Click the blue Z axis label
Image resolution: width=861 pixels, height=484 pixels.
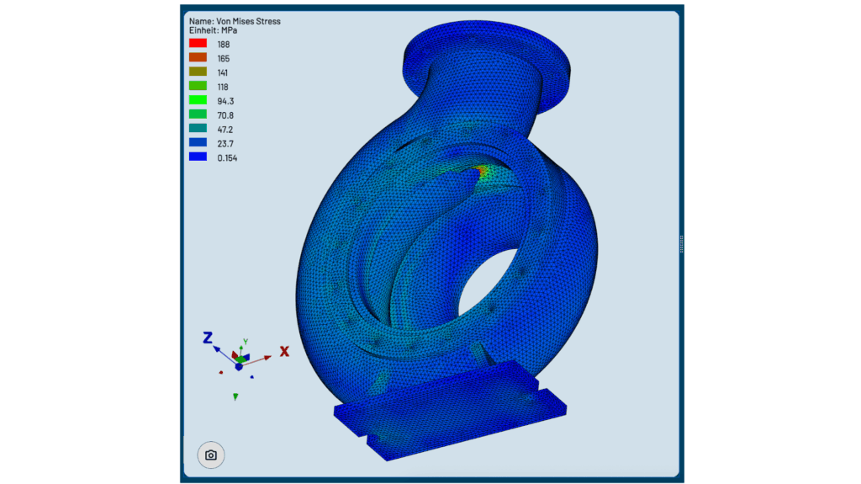point(207,338)
